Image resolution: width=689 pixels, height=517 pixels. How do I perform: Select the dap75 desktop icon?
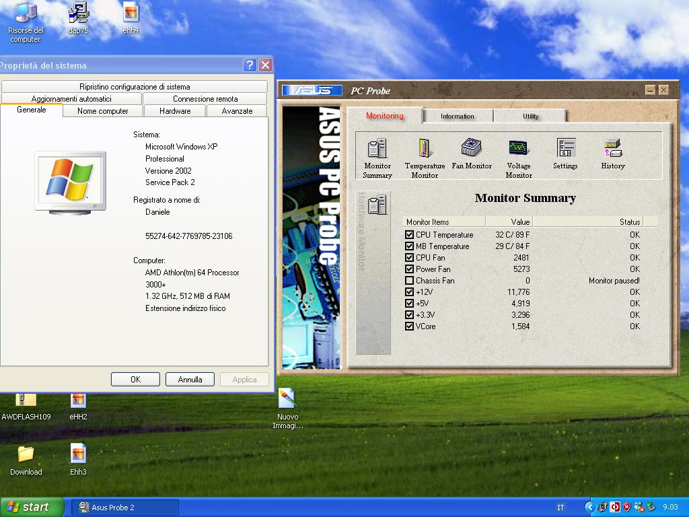coord(79,18)
